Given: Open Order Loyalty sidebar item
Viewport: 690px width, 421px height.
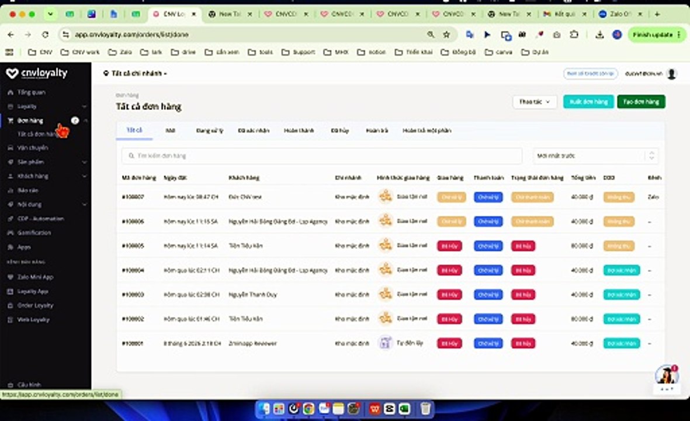Looking at the screenshot, I should click(x=35, y=305).
